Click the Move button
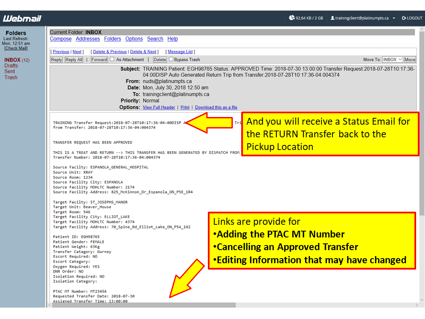This screenshot has height=319, width=425. (x=410, y=60)
